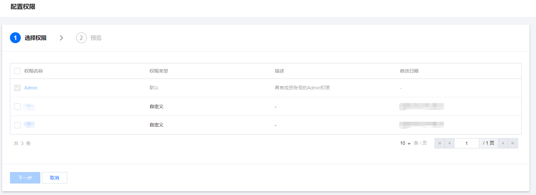Click the blue number 1 step circle

[15, 38]
